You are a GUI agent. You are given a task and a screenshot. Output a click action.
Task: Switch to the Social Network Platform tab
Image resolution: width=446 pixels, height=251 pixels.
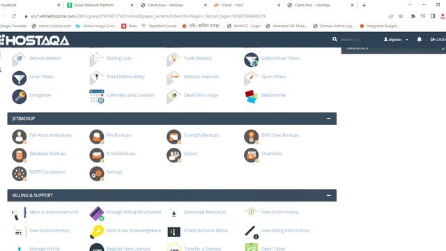tap(100, 5)
